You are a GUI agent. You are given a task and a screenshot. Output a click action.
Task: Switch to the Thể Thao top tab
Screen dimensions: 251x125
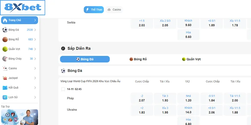click(x=93, y=10)
